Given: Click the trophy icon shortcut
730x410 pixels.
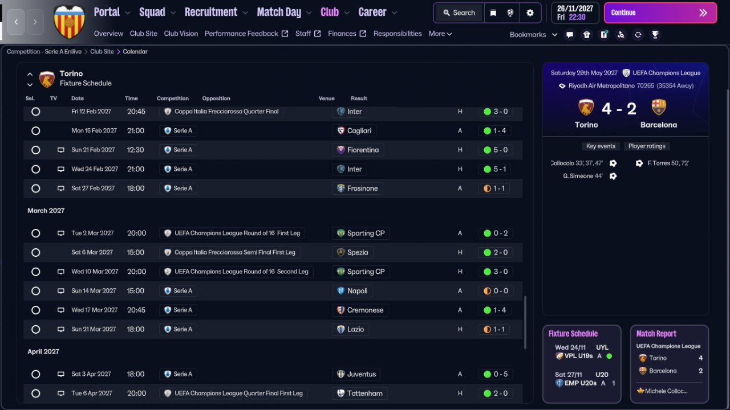Looking at the screenshot, I should coord(655,35).
